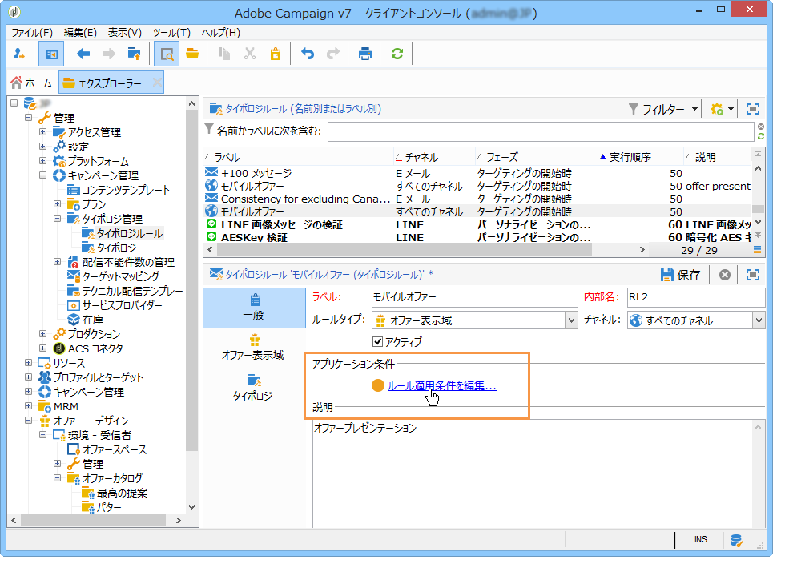
Task: Close the エクスプローラー tab
Action: click(157, 83)
